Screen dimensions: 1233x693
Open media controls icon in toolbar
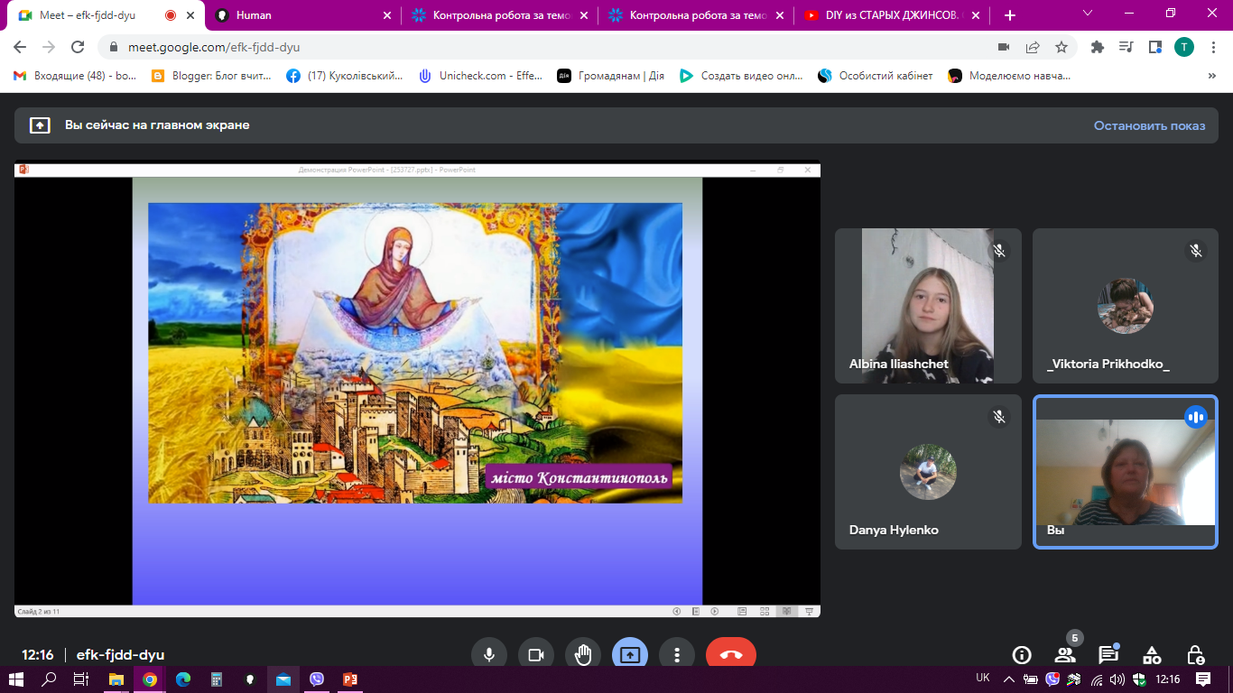[1126, 47]
